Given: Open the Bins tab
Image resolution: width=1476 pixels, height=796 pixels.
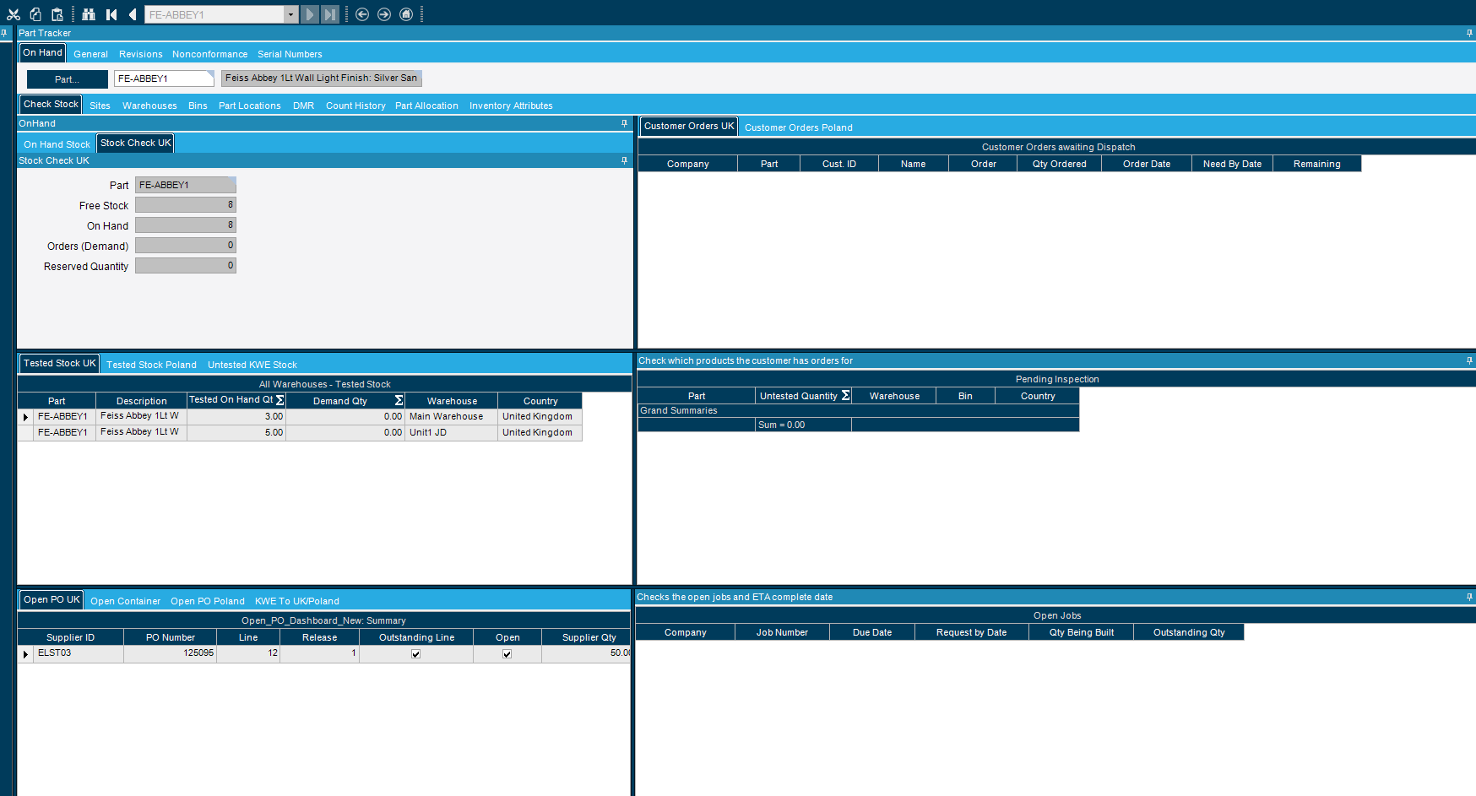Looking at the screenshot, I should click(198, 106).
